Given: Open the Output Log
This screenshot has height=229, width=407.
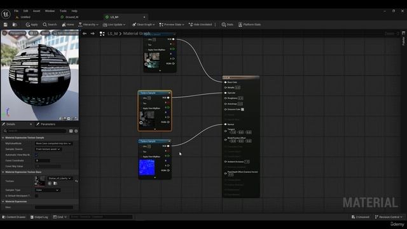Looking at the screenshot, I should [39, 217].
